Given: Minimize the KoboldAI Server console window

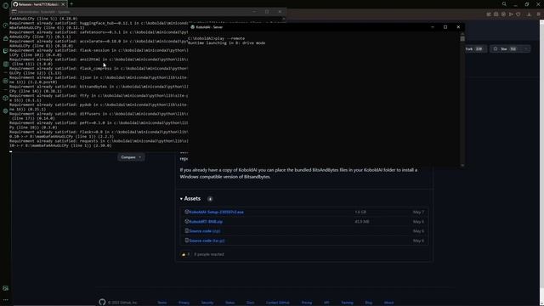Looking at the screenshot, I should coord(433,27).
